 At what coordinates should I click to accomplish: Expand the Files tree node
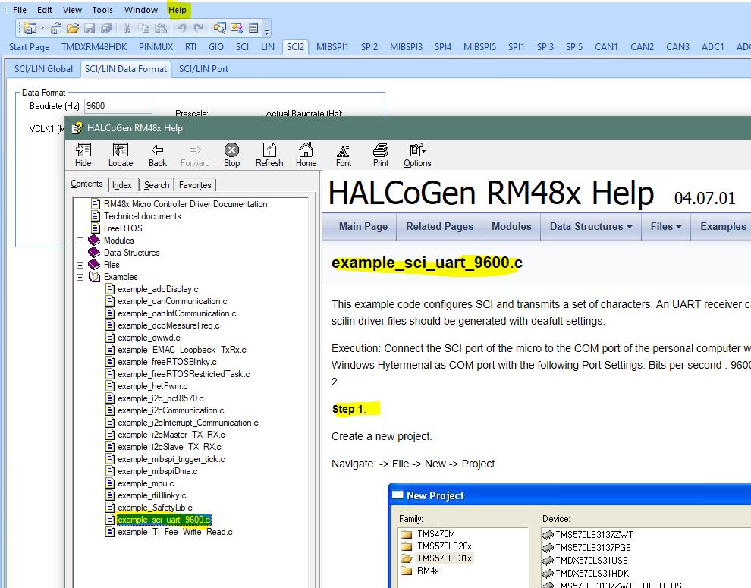pos(80,265)
